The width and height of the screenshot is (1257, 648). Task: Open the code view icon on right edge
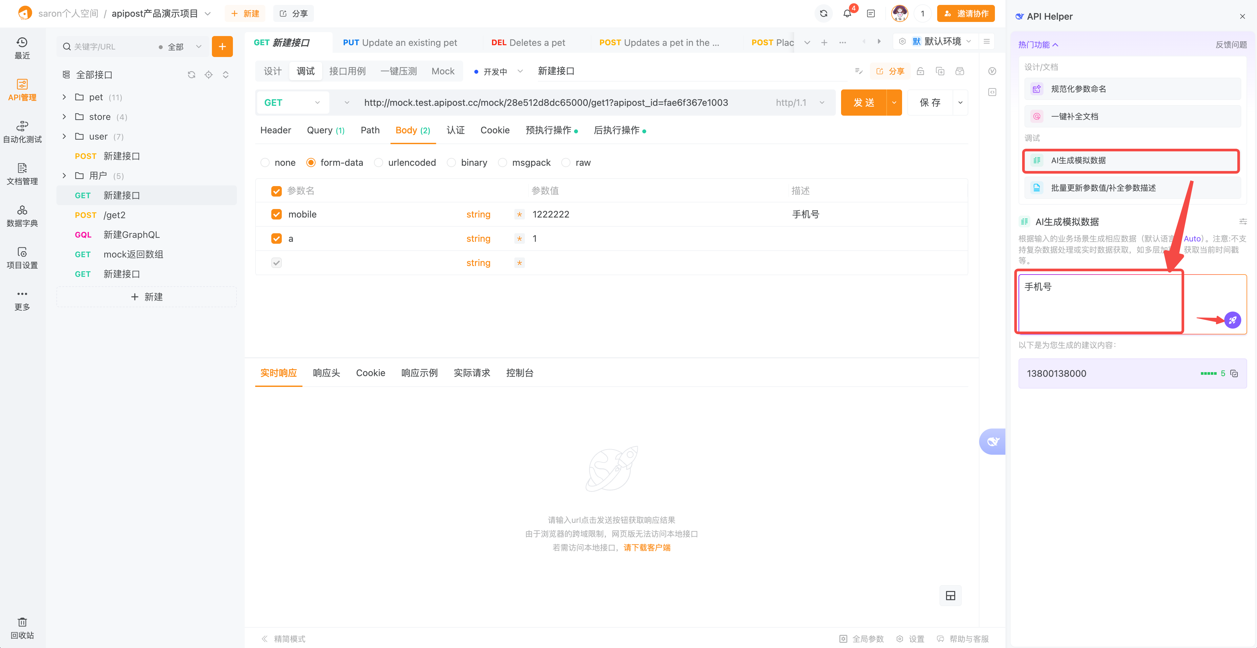tap(992, 92)
